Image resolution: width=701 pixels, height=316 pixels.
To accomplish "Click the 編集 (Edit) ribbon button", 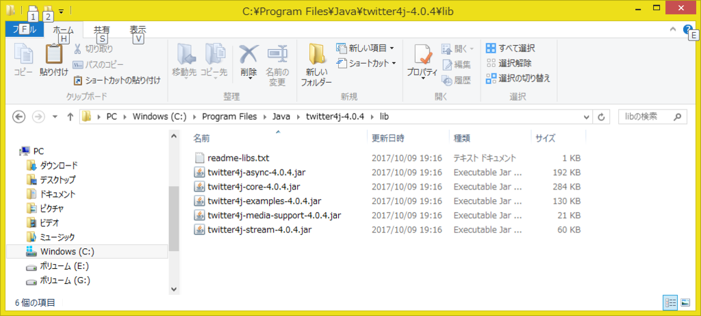I will coord(457,65).
